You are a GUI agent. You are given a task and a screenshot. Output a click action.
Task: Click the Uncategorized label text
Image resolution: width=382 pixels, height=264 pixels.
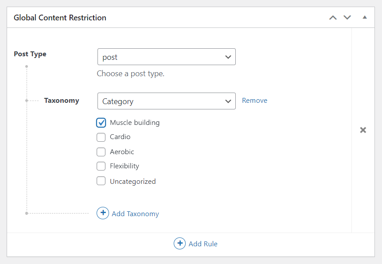pos(133,182)
